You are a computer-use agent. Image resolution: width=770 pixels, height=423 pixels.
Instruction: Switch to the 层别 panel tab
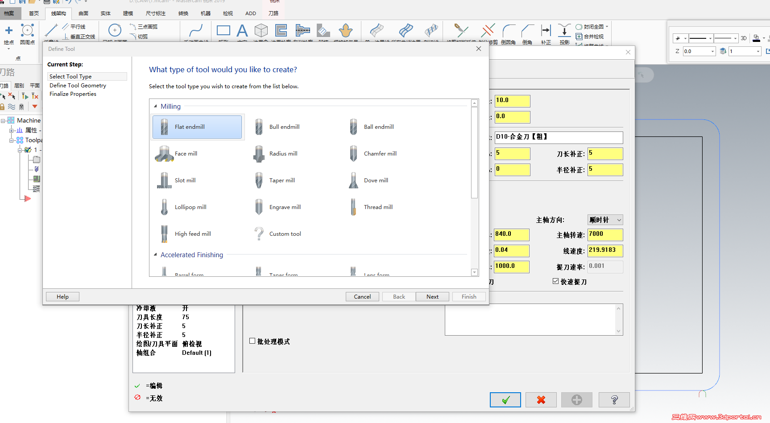tap(19, 86)
